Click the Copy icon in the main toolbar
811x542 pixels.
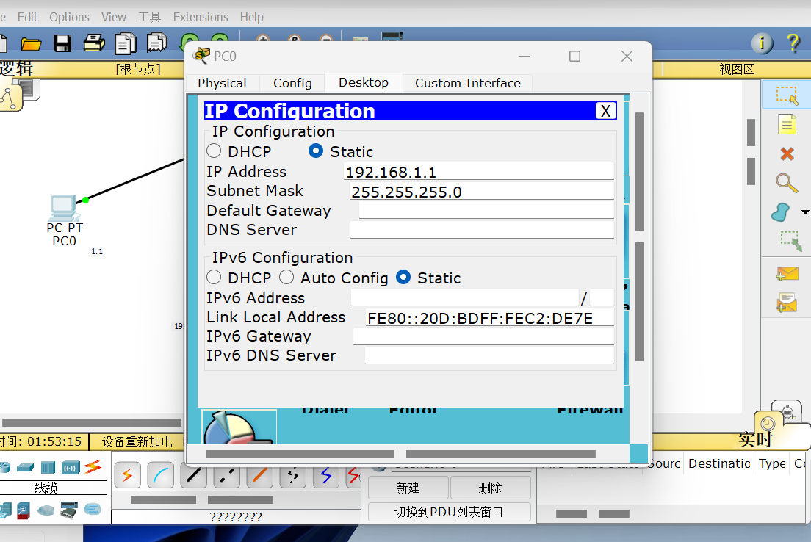click(x=125, y=43)
